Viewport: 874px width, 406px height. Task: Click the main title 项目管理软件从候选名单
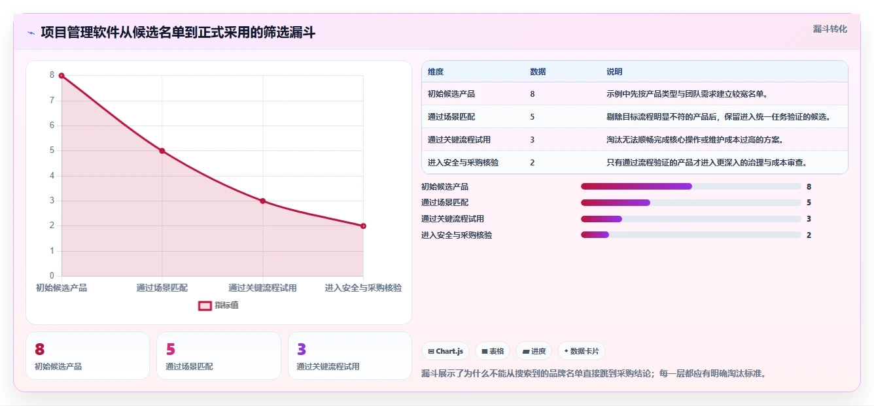pos(178,32)
